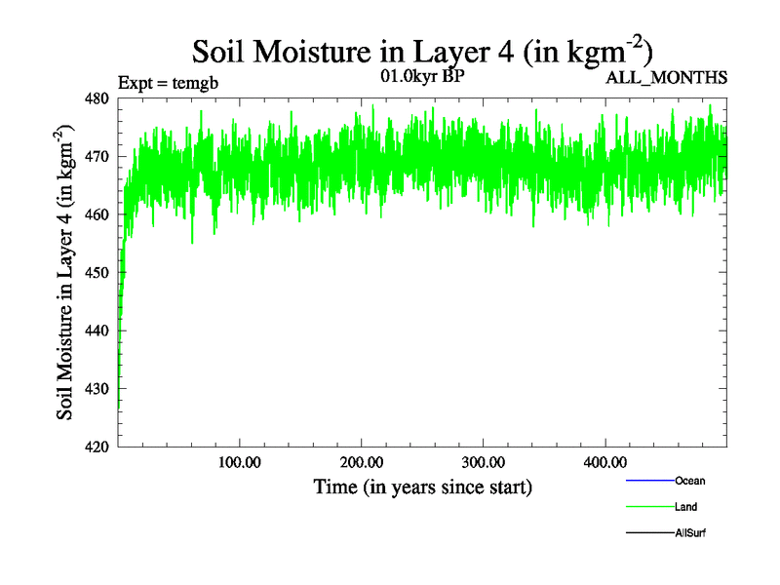Select the Ocean legend label

pos(689,481)
